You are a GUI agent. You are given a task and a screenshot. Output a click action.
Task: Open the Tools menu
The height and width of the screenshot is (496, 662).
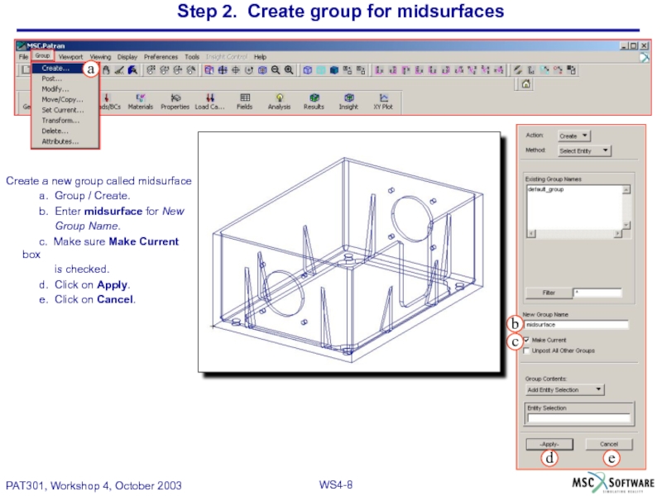point(192,56)
